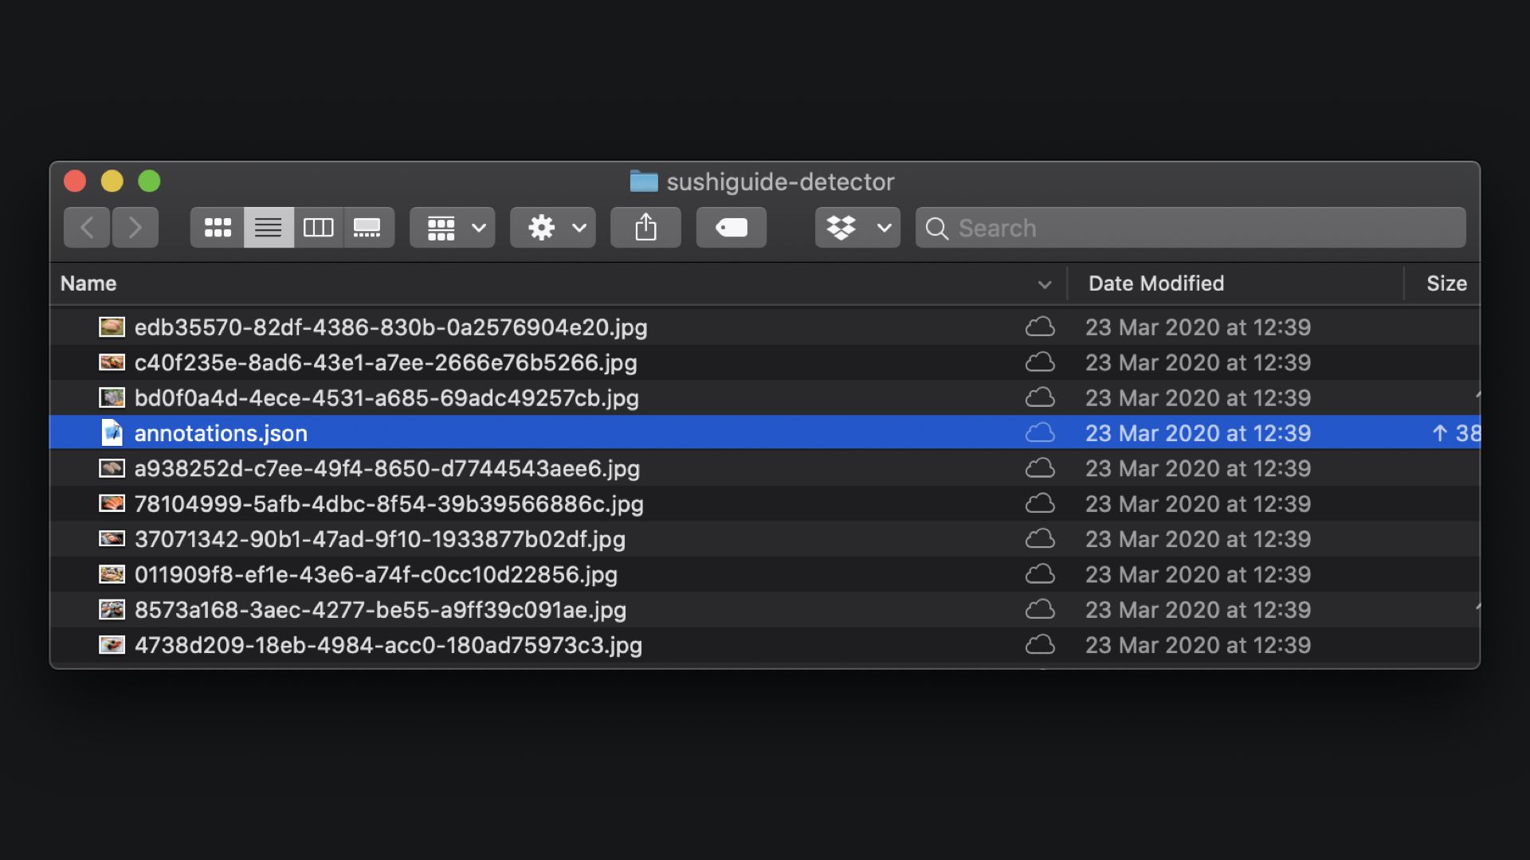
Task: Click the thumbnail icon of a938252d image
Action: (112, 468)
